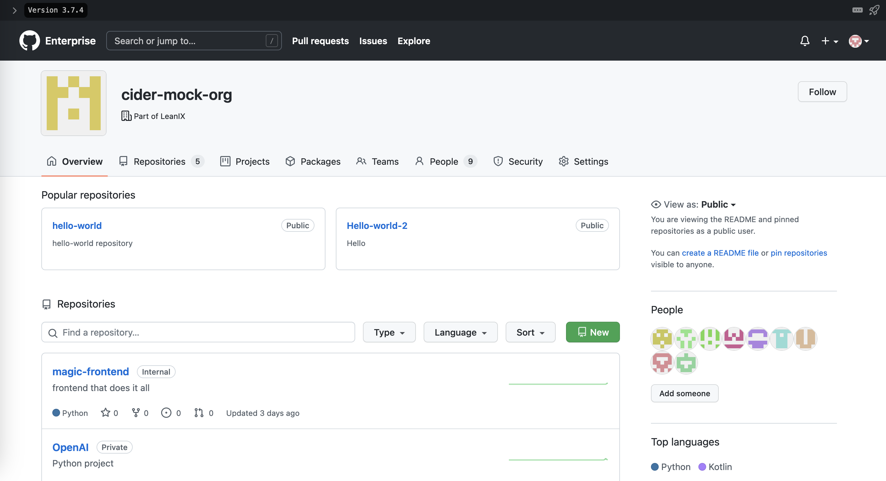Click the fork icon on magic-frontend
886x481 pixels.
pyautogui.click(x=136, y=412)
